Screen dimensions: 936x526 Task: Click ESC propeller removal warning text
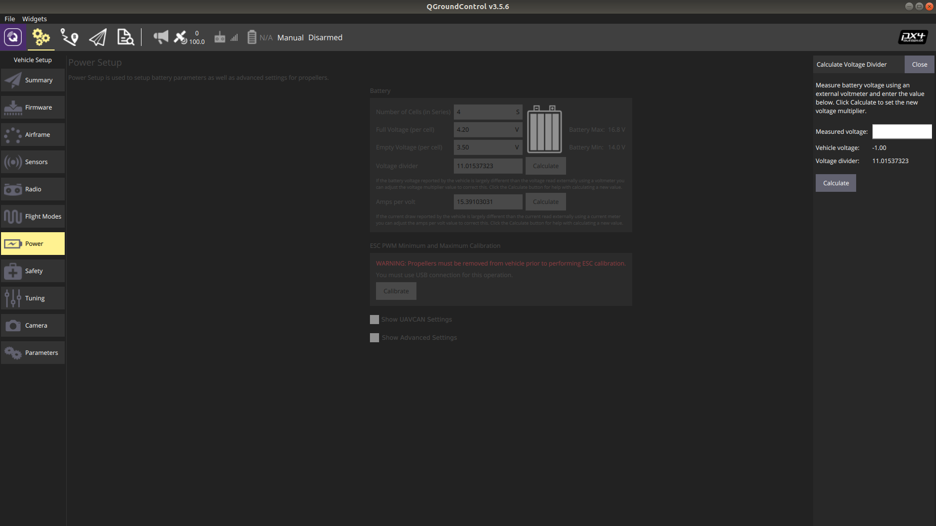(501, 264)
